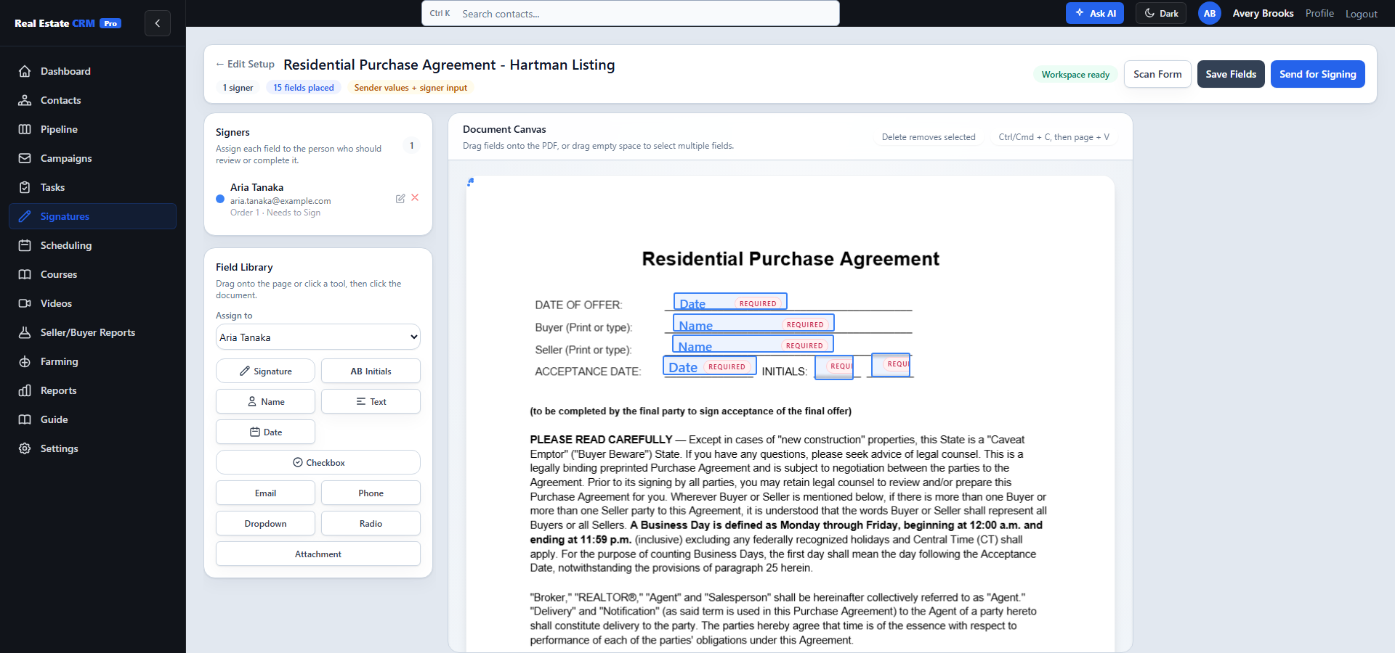Image resolution: width=1395 pixels, height=653 pixels.
Task: Select the second Initials field on document
Action: (891, 365)
